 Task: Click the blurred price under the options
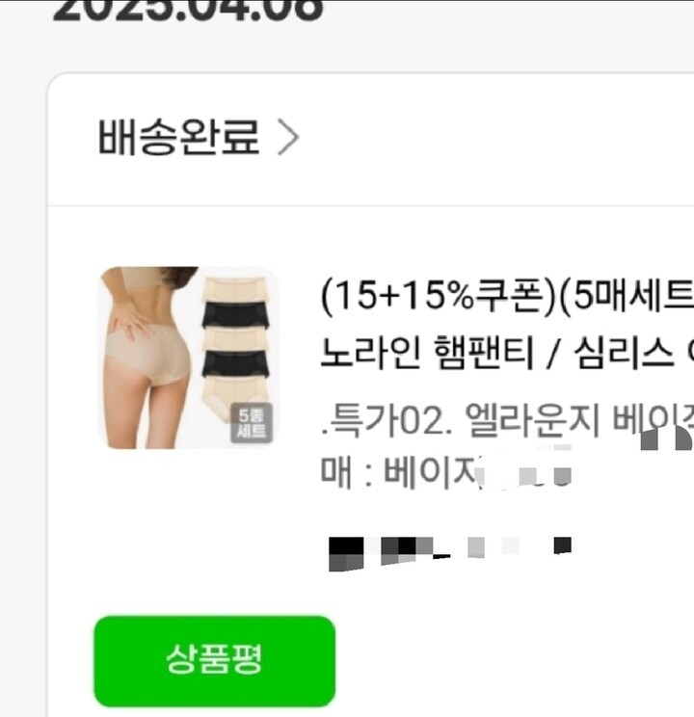tap(450, 554)
